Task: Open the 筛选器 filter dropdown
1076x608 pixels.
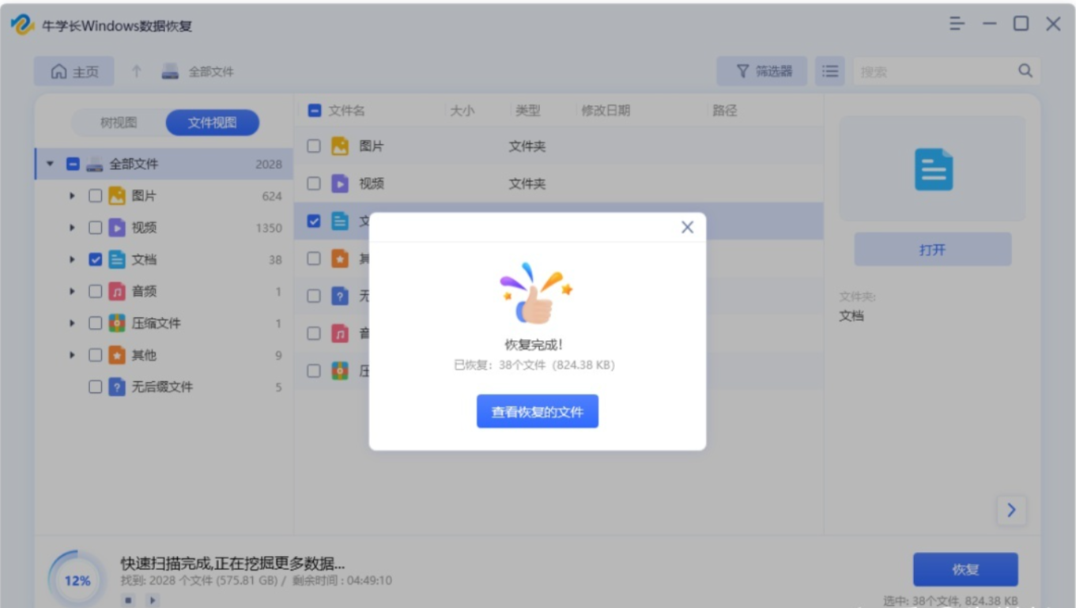Action: pos(762,71)
